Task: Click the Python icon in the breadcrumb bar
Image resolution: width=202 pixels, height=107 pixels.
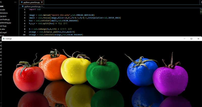Action: tap(23, 7)
